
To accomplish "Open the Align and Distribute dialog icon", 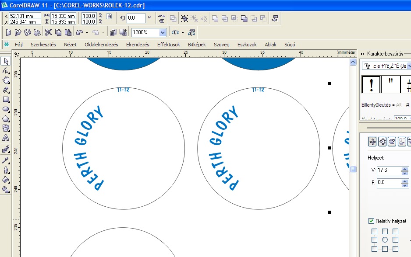I will coord(275,18).
